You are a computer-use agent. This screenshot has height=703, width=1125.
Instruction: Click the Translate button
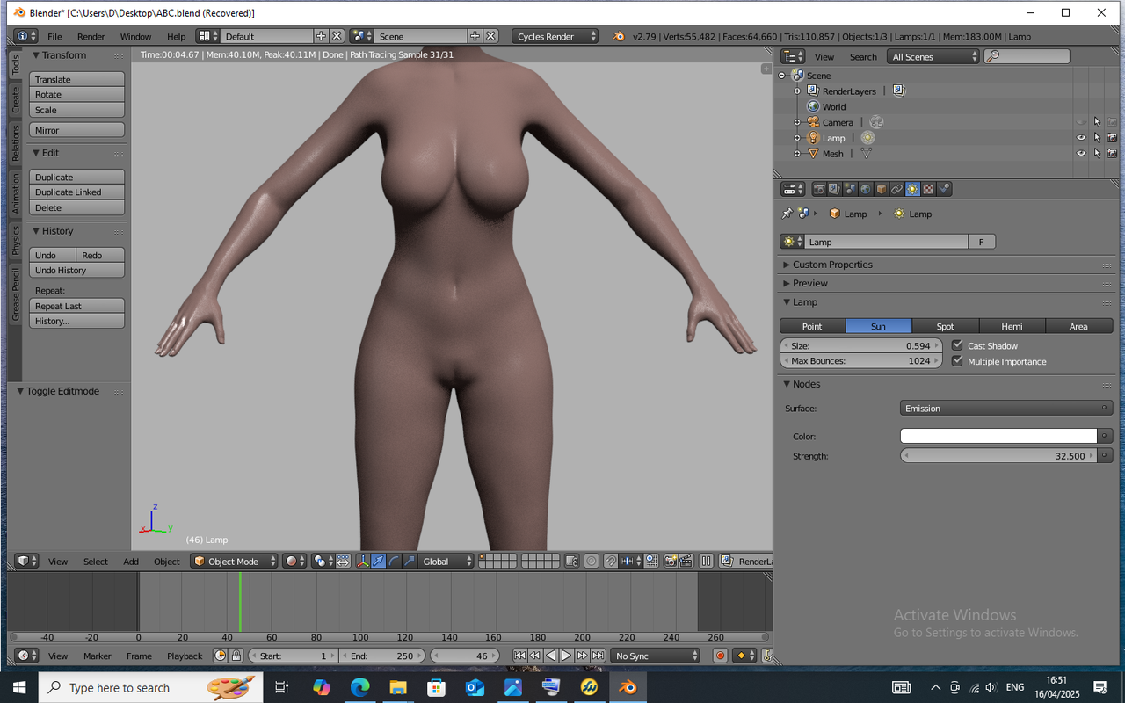(77, 79)
